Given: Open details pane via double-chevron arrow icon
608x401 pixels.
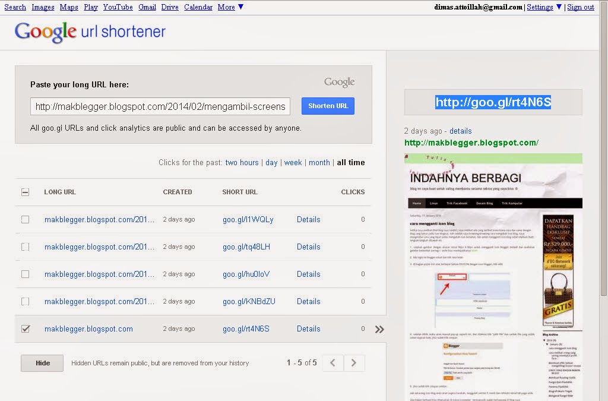Looking at the screenshot, I should click(x=379, y=329).
